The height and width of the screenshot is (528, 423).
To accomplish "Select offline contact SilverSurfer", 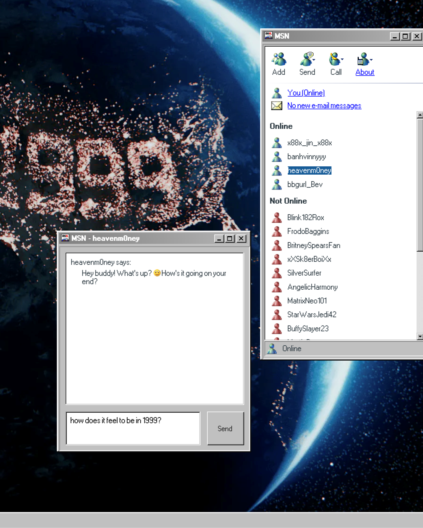I will [x=304, y=273].
